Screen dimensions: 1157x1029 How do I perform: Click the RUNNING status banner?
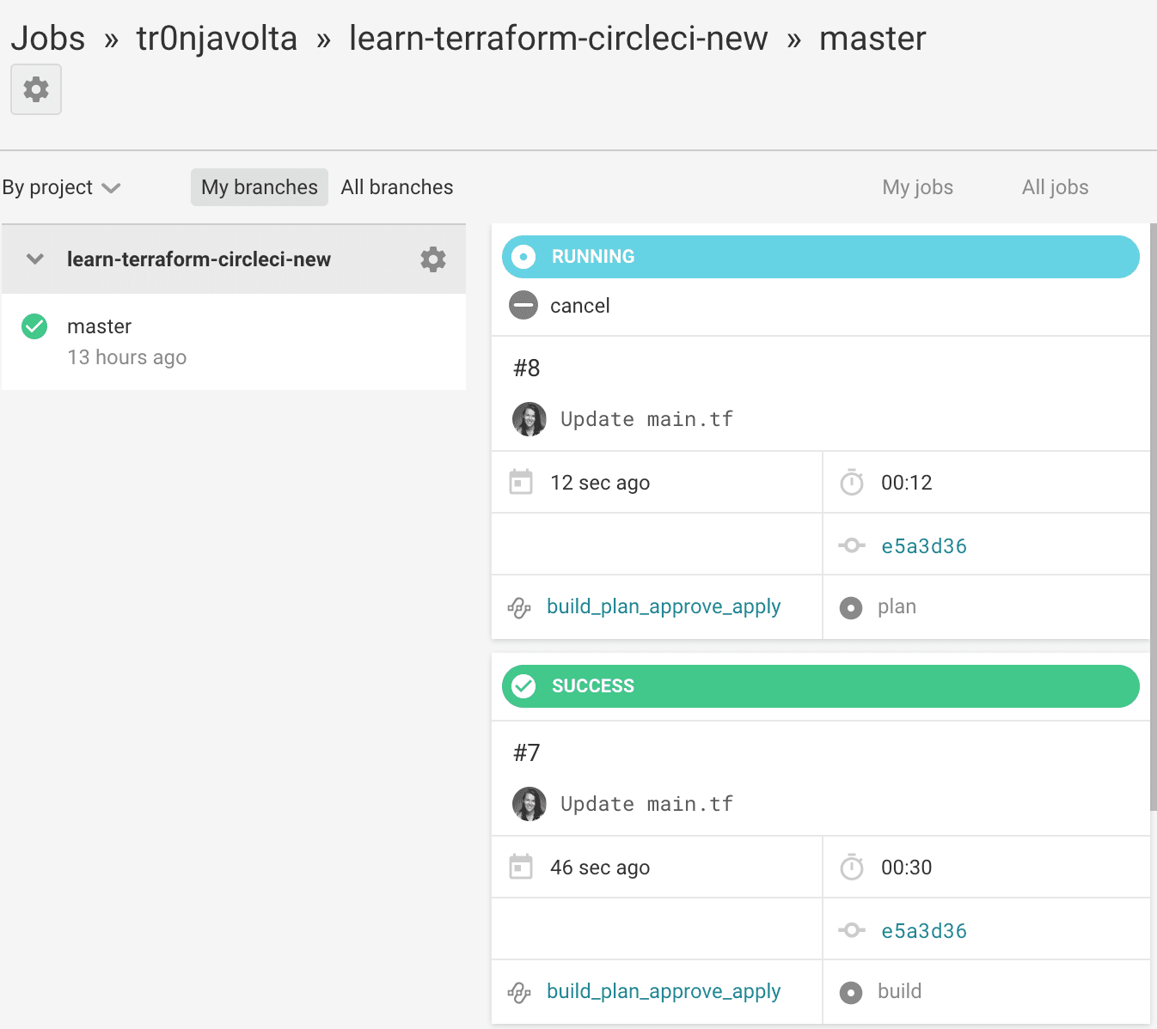(819, 256)
